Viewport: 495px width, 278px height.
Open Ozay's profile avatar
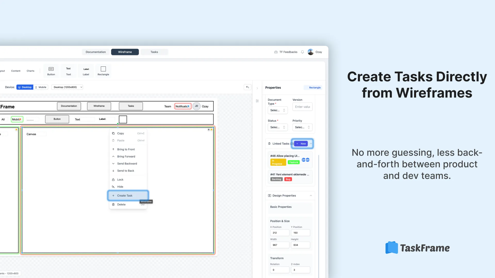311,52
